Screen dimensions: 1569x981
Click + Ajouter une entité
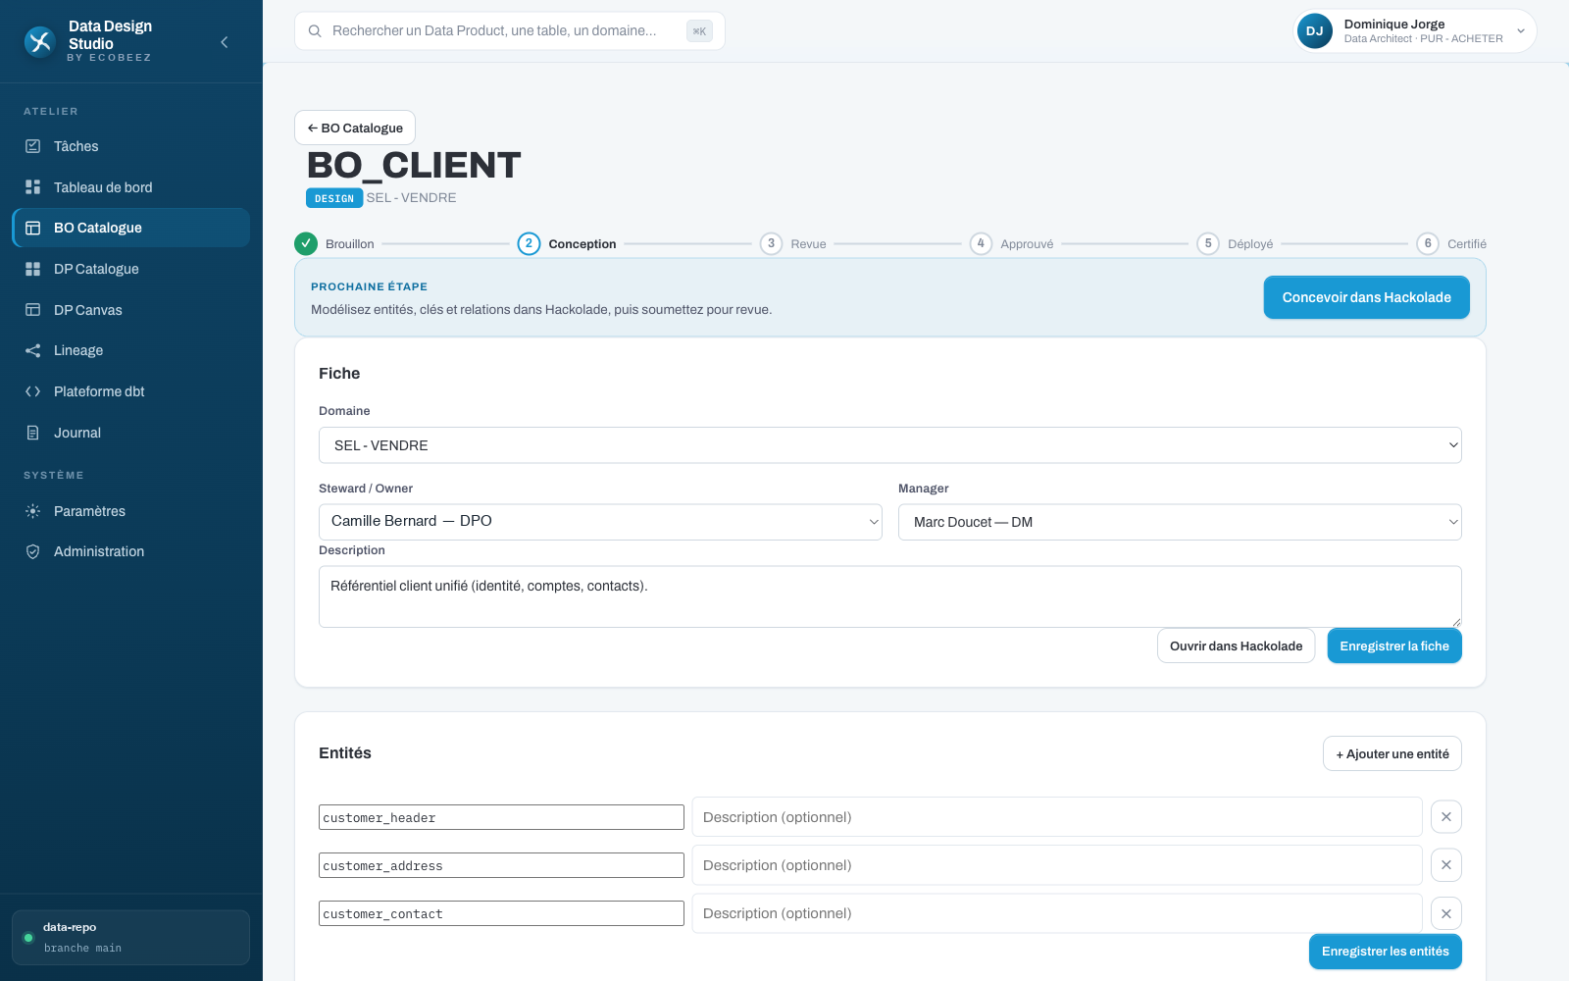(x=1392, y=753)
